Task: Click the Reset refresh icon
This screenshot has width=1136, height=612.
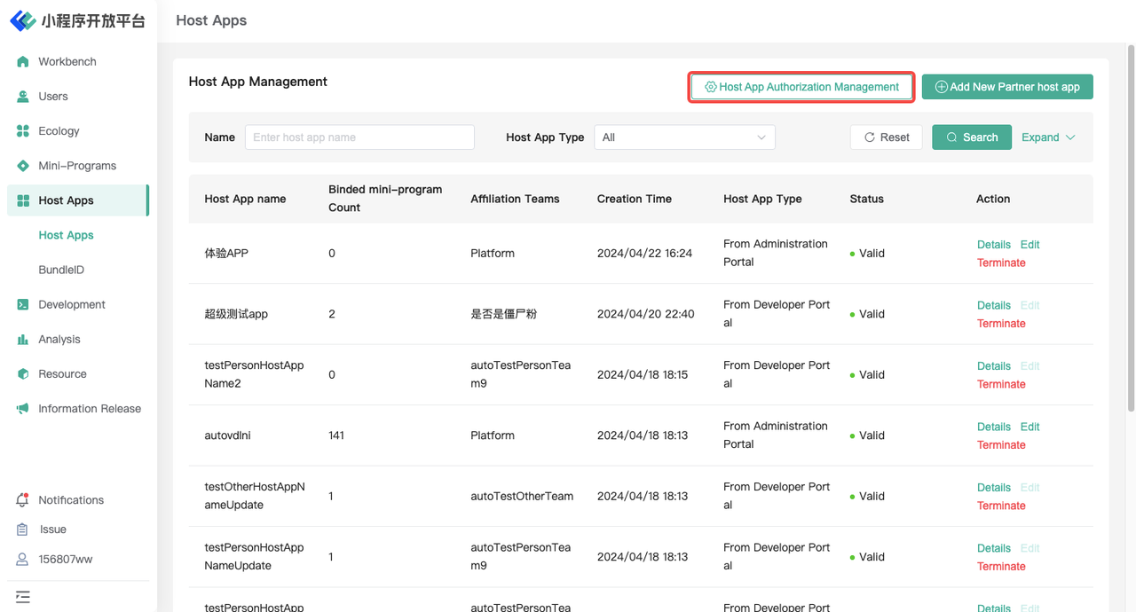Action: [870, 137]
